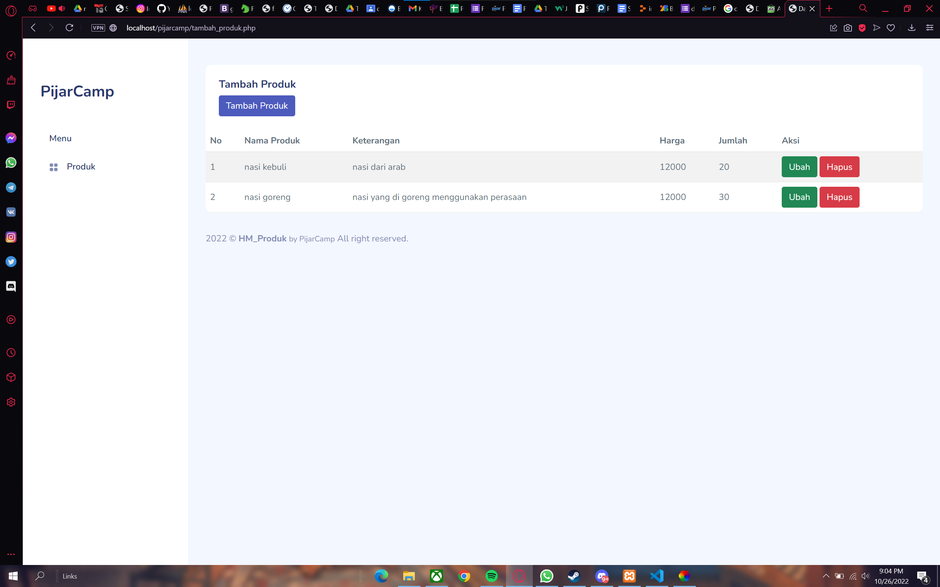Switch to the GitHub browser tab
The image size is (940, 587).
(x=163, y=8)
